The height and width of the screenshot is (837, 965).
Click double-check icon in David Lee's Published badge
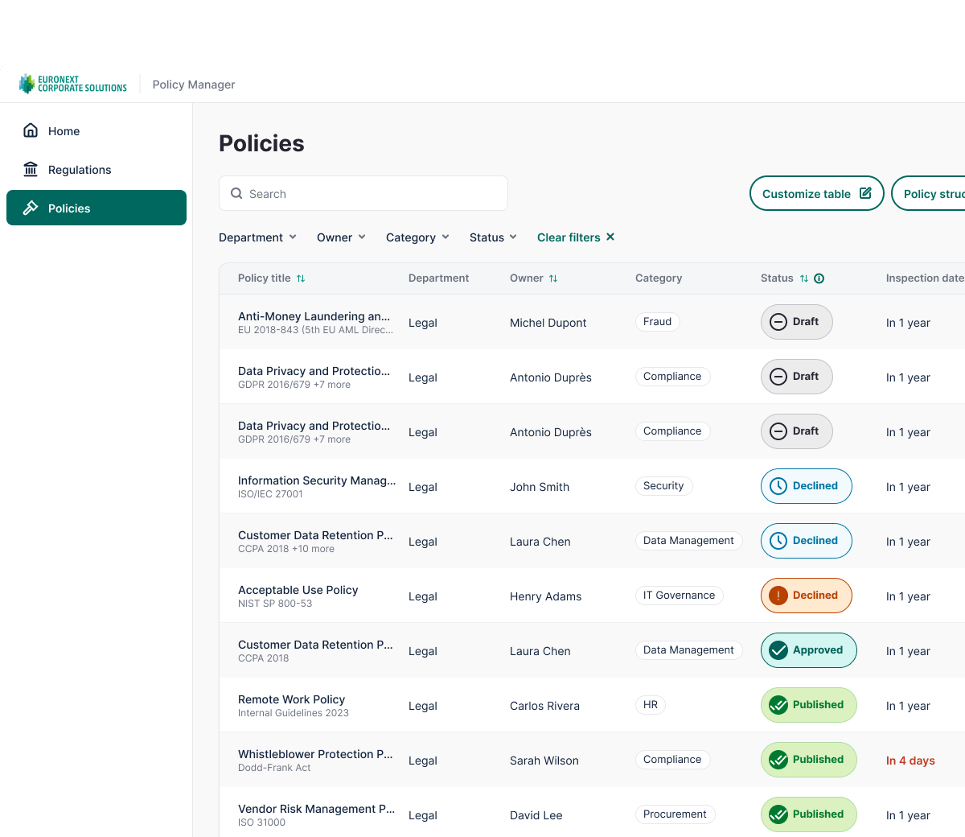point(778,814)
